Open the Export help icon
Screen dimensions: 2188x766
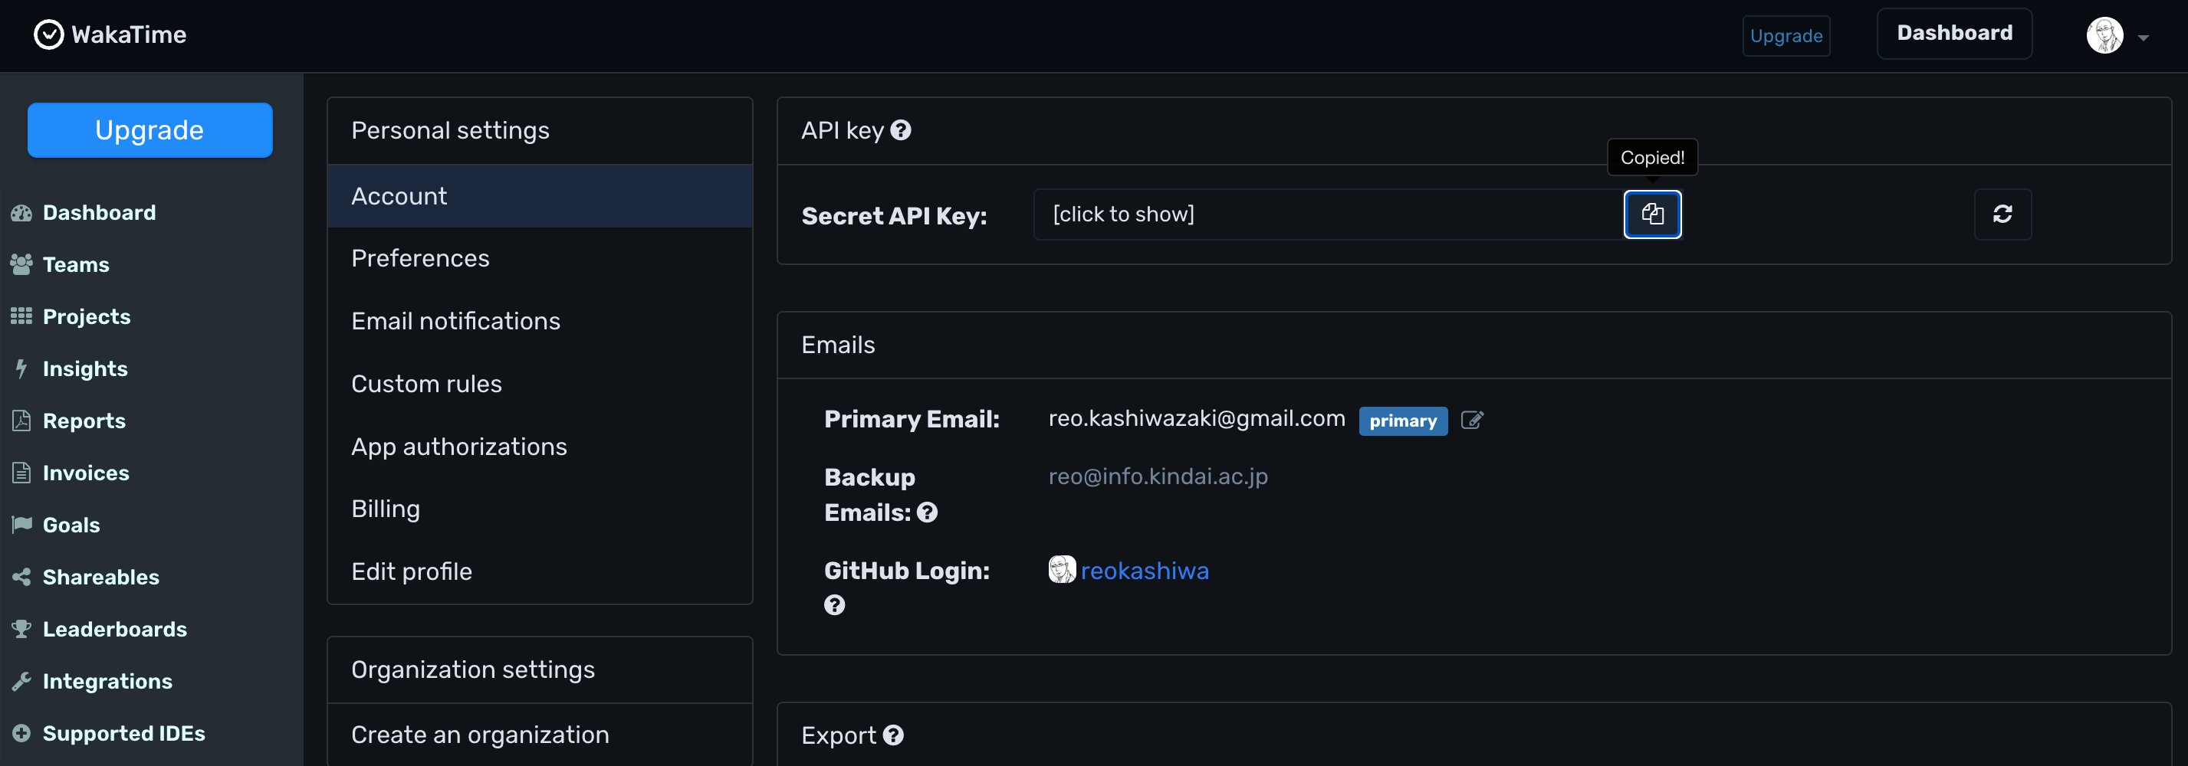point(894,735)
